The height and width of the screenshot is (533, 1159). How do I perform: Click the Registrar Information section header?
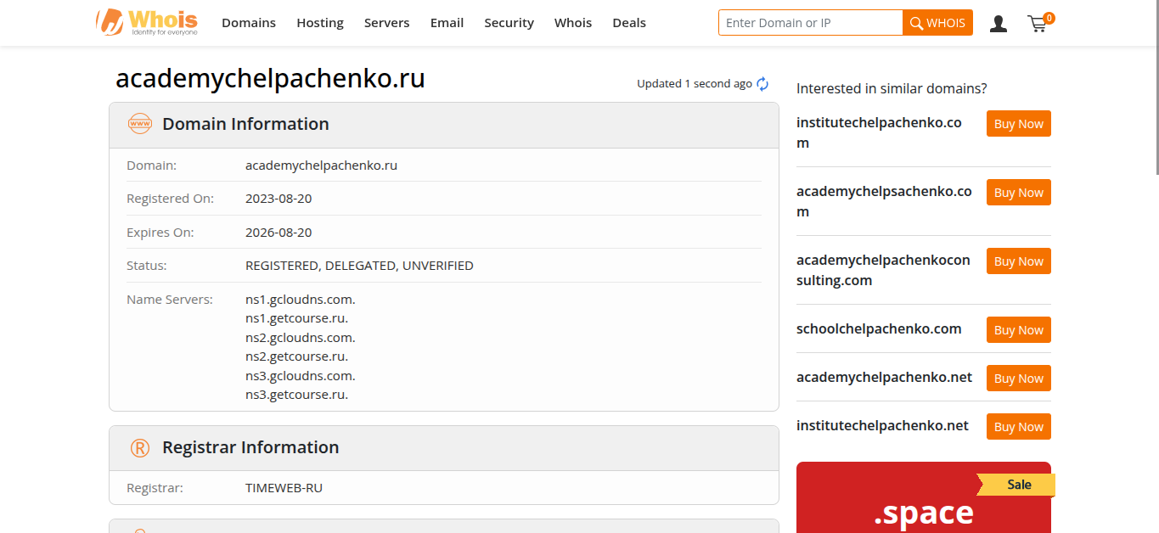444,448
